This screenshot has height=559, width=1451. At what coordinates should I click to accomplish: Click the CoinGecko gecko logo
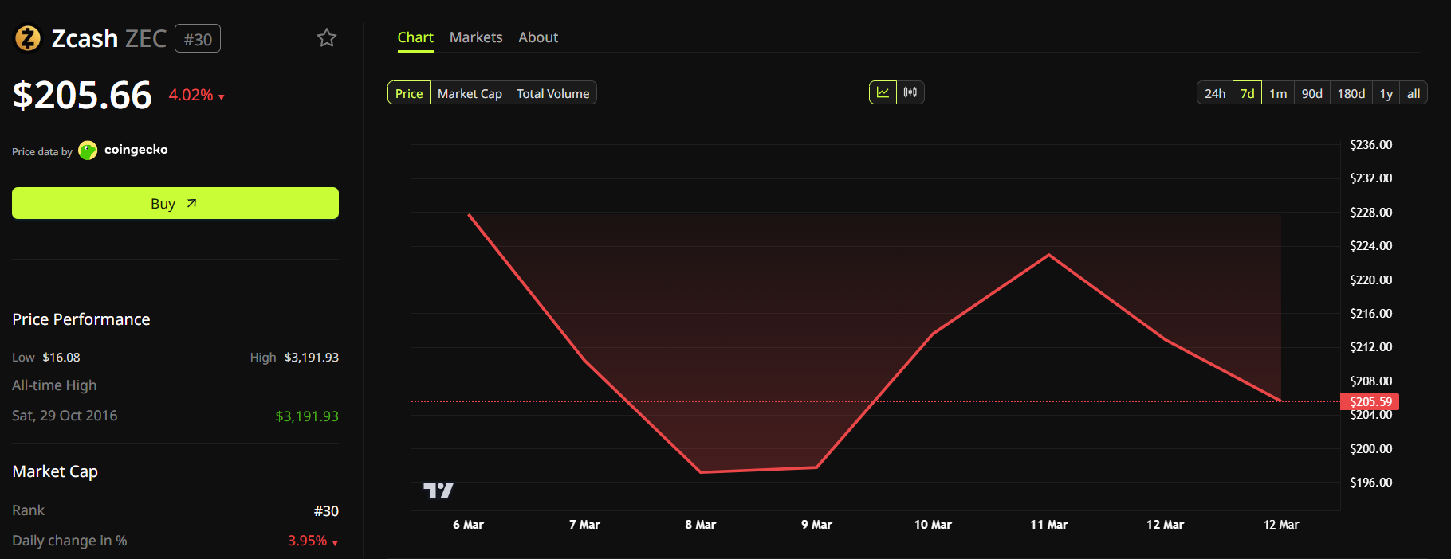88,150
